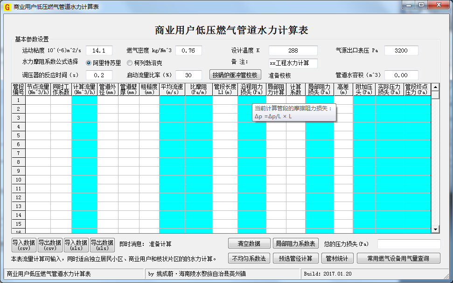Click 清空数据 to clear table data
This screenshot has height=283, width=453.
coord(249,243)
